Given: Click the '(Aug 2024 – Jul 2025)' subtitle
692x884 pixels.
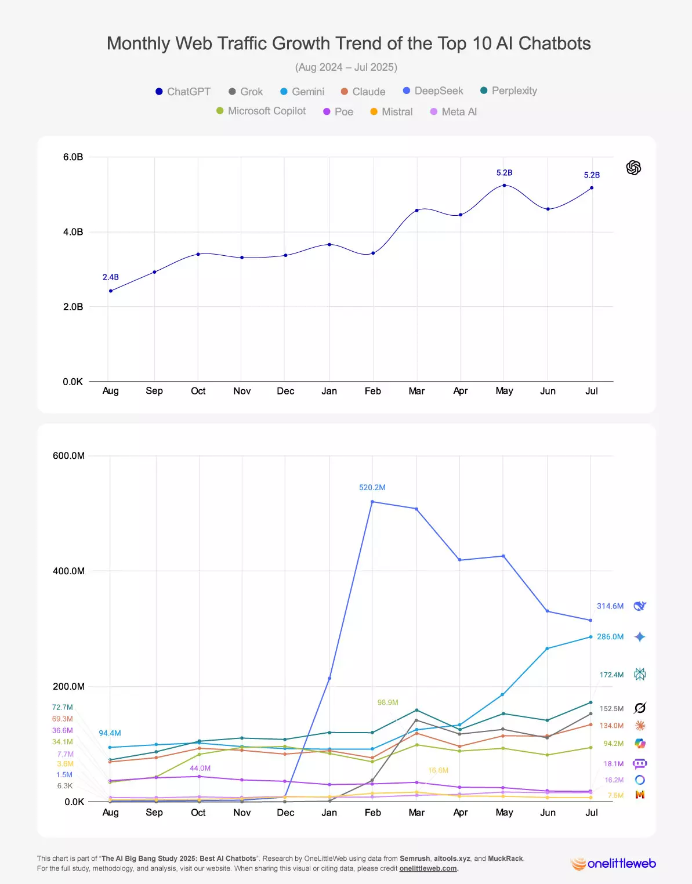Looking at the screenshot, I should click(x=346, y=67).
